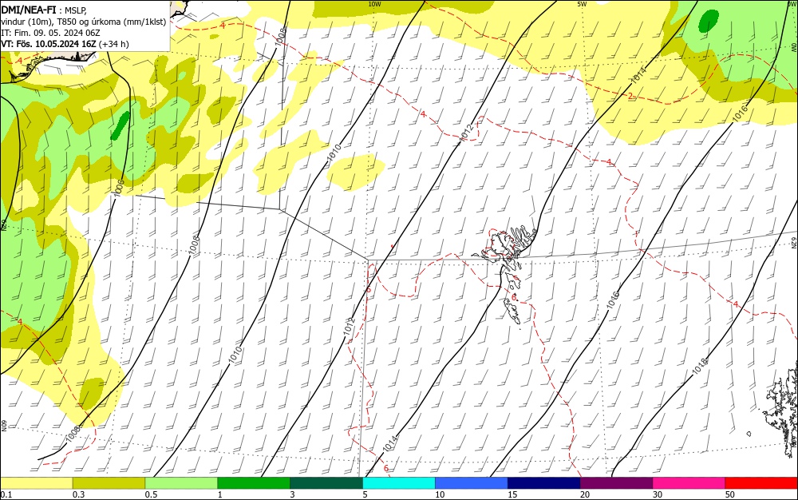Click the red '2' temperature contour label

click(630, 96)
